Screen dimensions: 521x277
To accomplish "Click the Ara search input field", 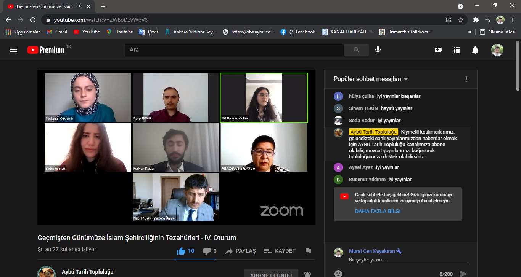I will [x=234, y=50].
